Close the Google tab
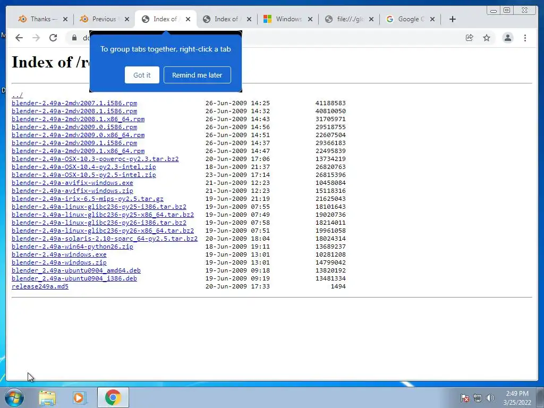The image size is (544, 408). [432, 19]
